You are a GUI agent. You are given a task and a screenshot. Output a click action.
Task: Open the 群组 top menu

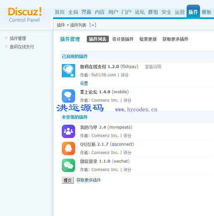coord(153,12)
